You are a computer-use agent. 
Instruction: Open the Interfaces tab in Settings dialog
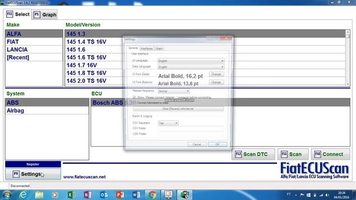click(x=146, y=48)
